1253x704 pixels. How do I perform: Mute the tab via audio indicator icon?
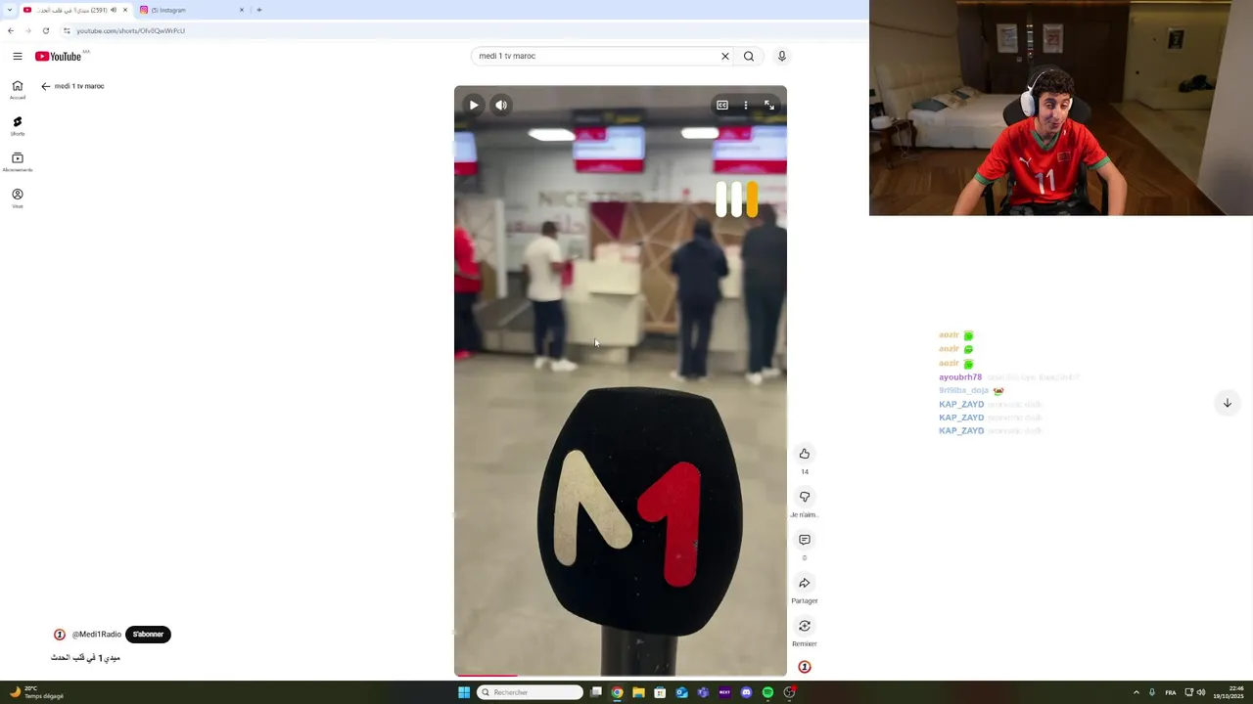pyautogui.click(x=114, y=10)
